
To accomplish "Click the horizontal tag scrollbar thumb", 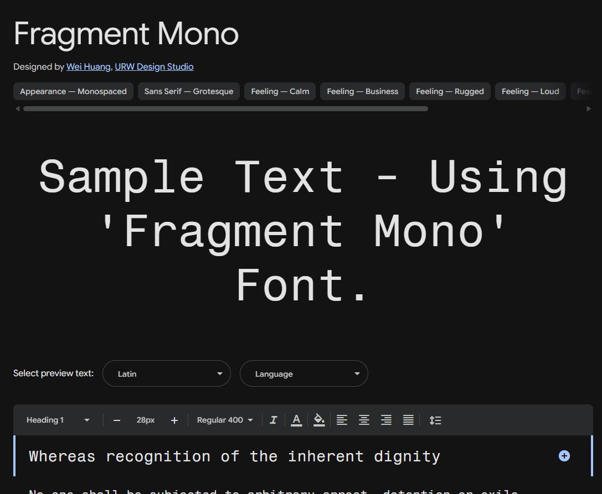I will tap(226, 109).
